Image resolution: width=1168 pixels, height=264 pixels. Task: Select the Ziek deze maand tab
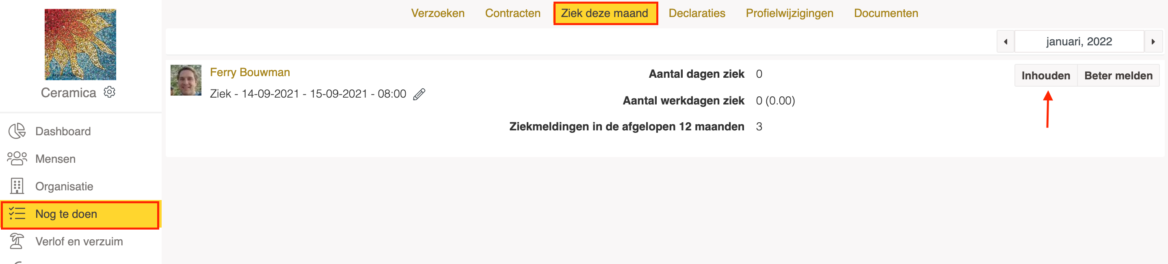pos(605,13)
